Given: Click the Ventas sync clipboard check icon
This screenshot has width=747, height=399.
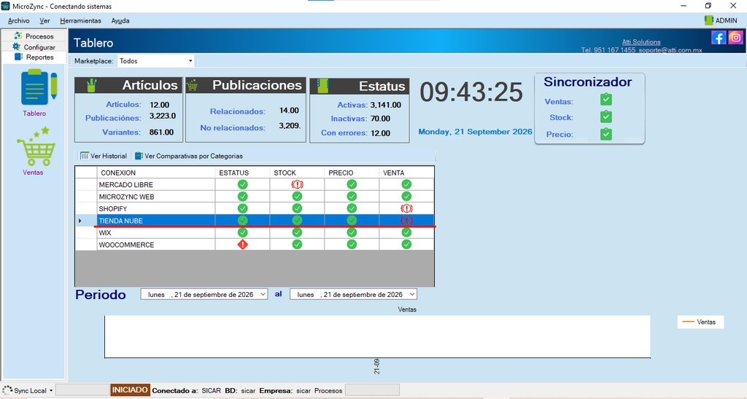Looking at the screenshot, I should point(606,100).
